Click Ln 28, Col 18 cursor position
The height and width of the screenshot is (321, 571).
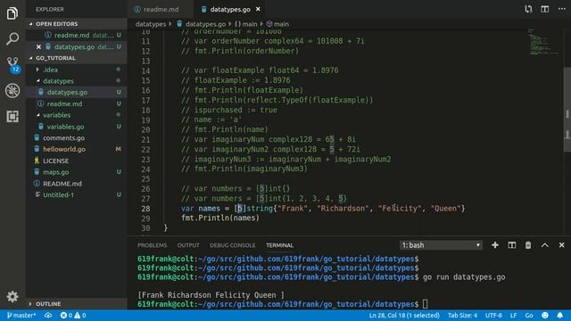(x=404, y=315)
